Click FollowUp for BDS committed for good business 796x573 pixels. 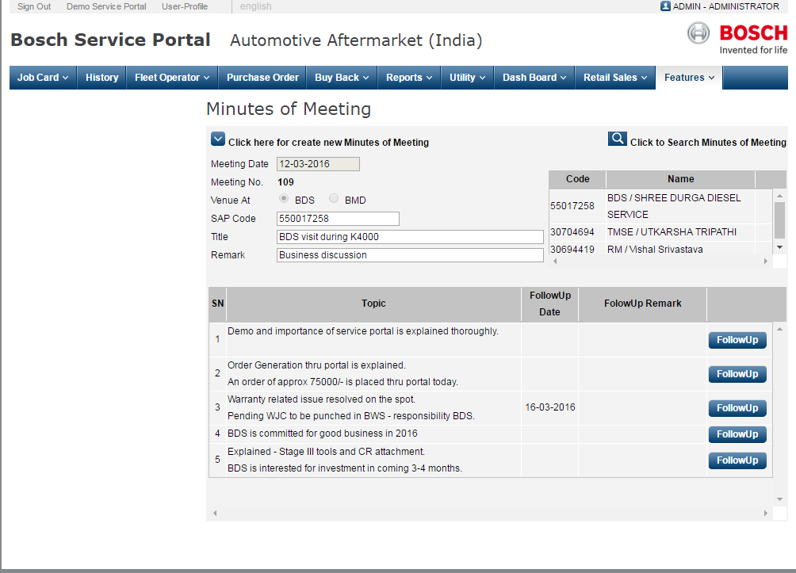[x=737, y=434]
